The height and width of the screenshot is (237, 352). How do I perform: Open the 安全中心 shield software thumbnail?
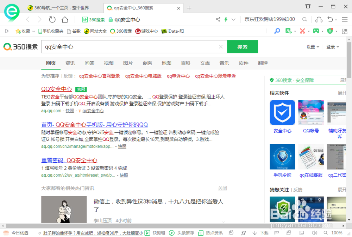pyautogui.click(x=282, y=112)
